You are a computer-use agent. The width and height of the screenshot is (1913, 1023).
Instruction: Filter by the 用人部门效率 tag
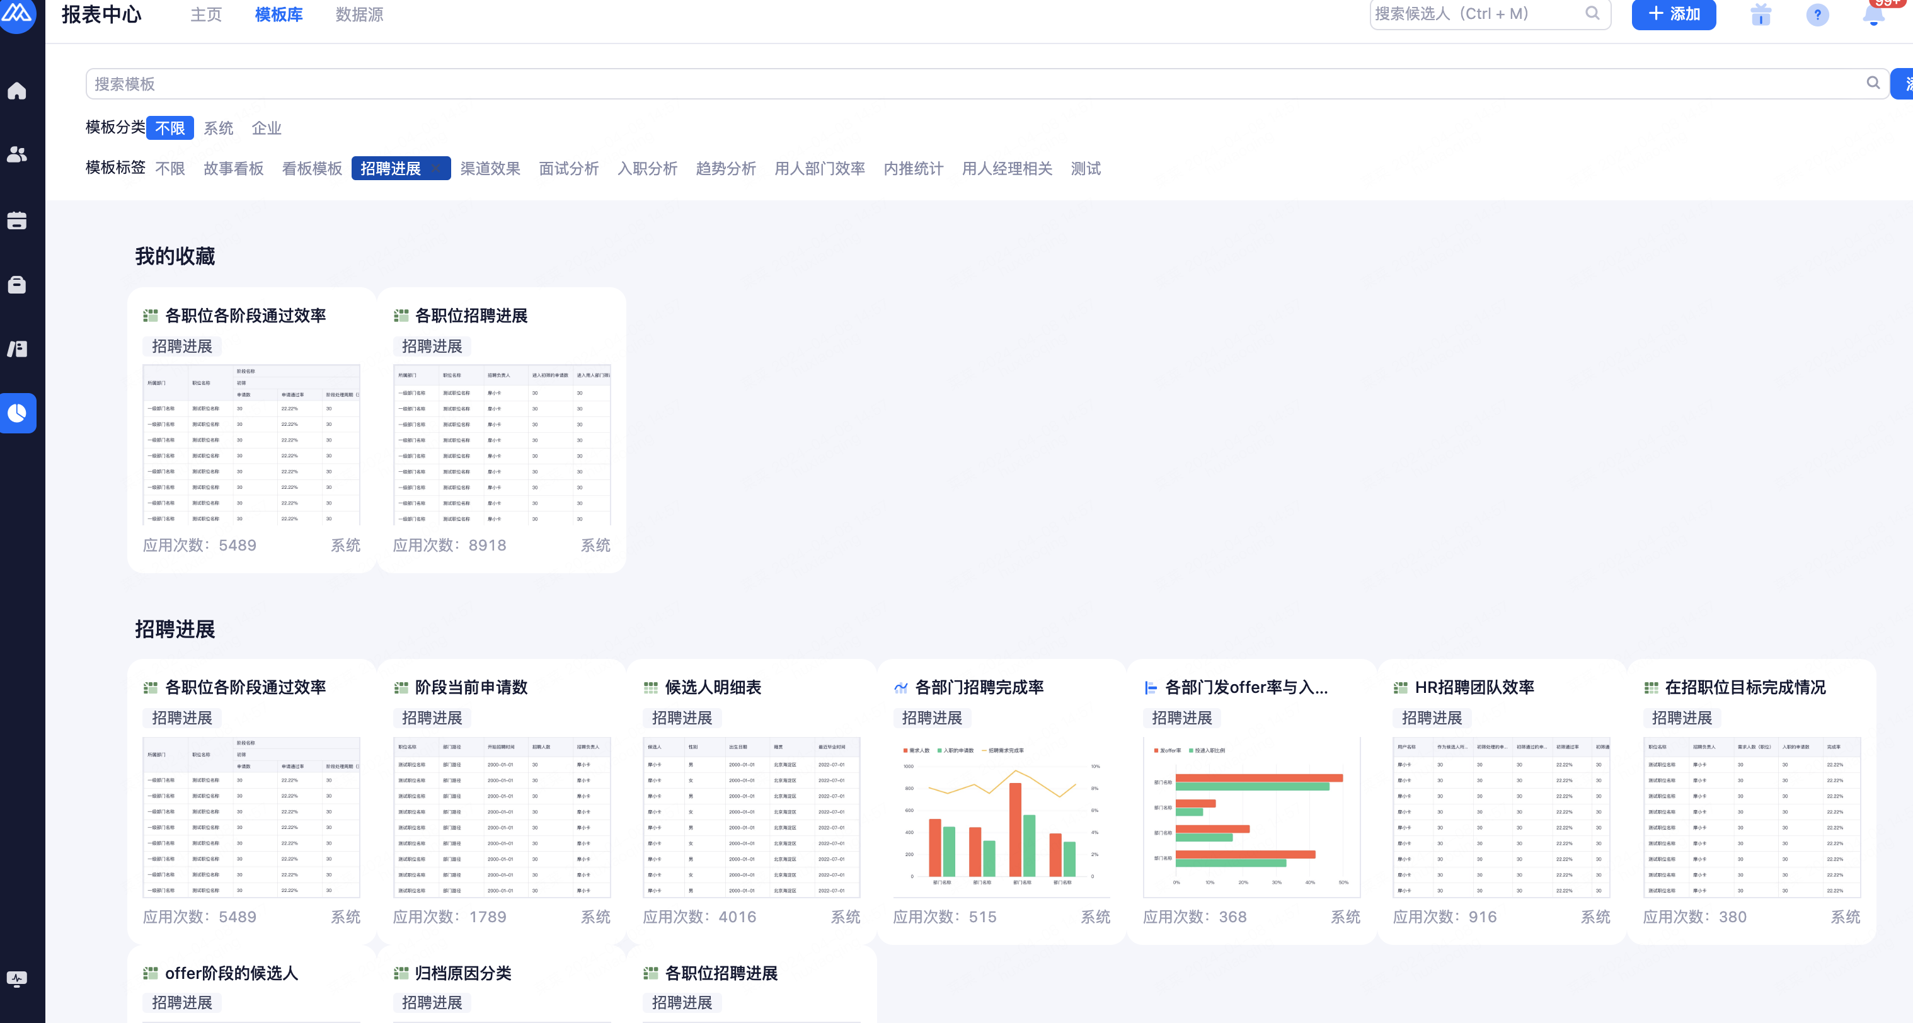point(820,169)
